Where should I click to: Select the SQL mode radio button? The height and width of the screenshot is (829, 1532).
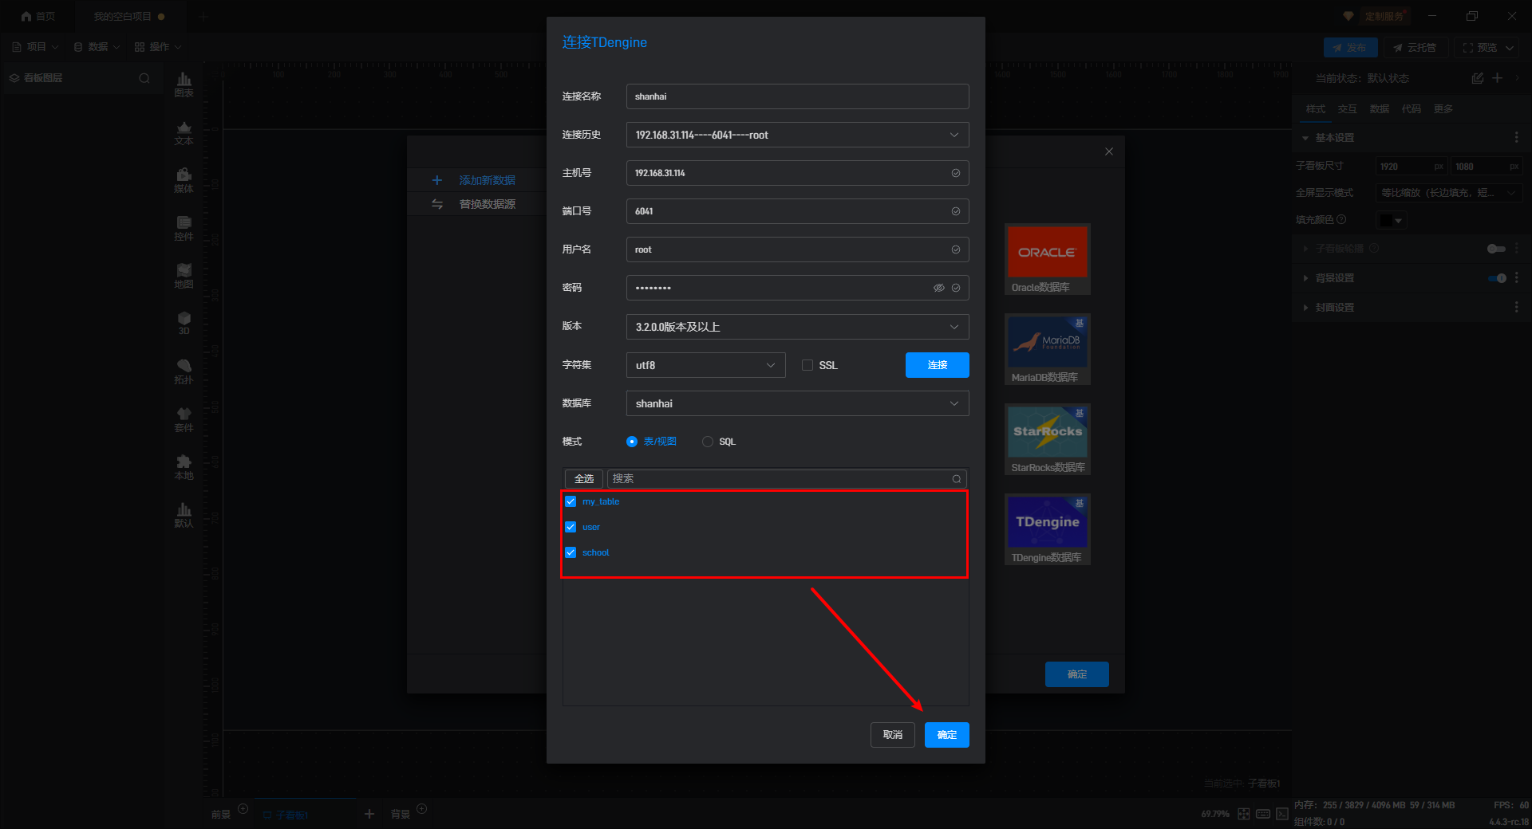tap(708, 442)
